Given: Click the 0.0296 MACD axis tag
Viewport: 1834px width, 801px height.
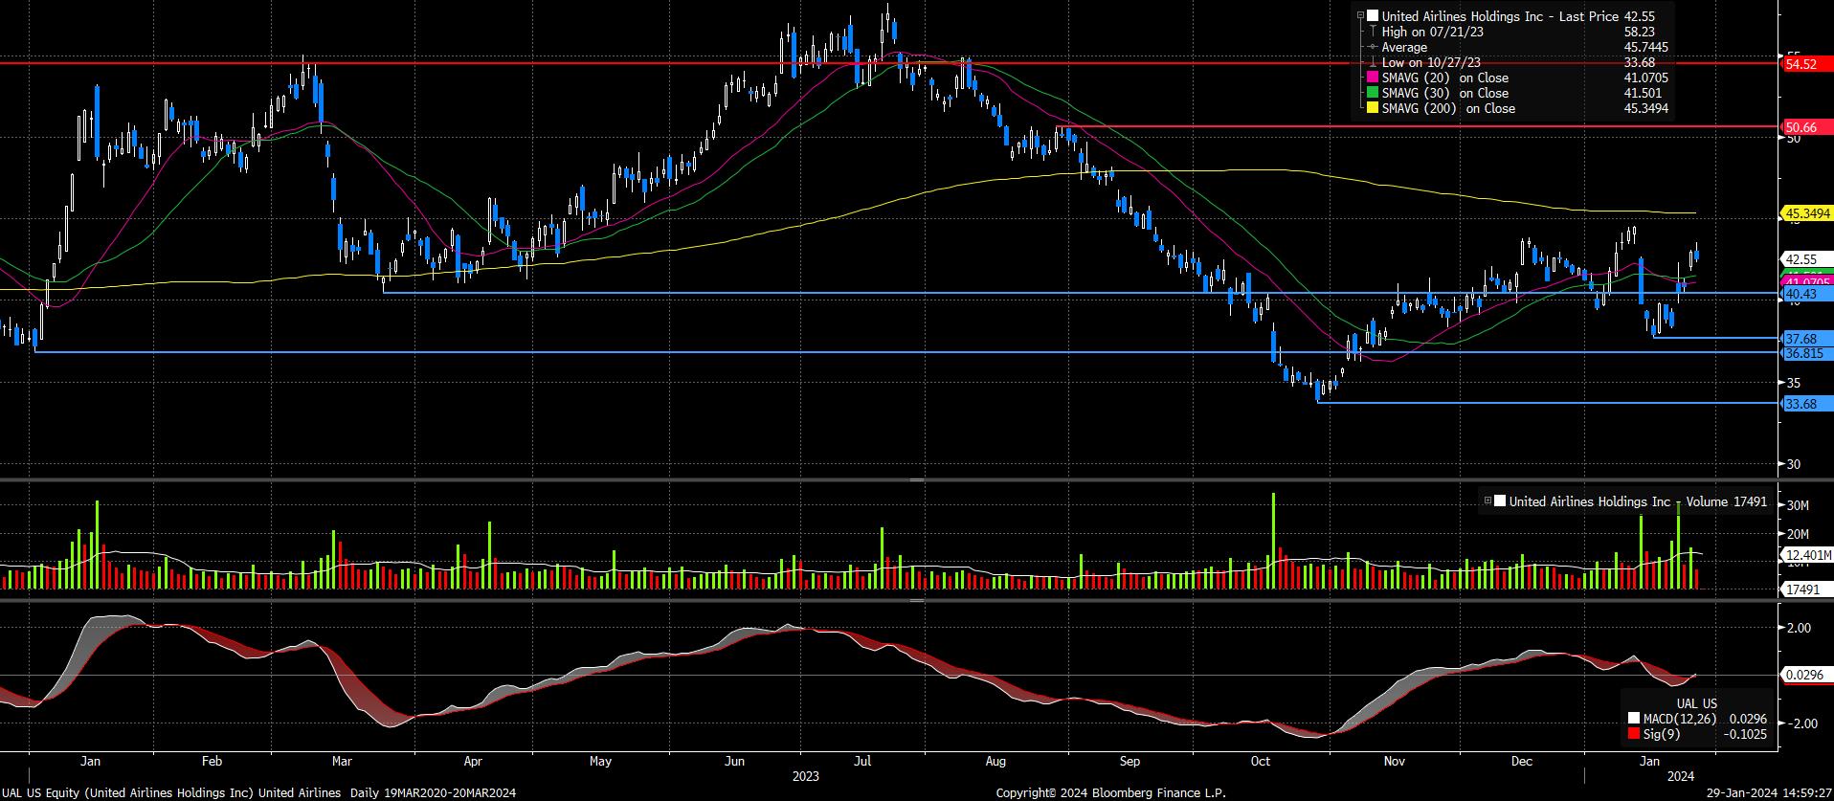Looking at the screenshot, I should coord(1806,675).
